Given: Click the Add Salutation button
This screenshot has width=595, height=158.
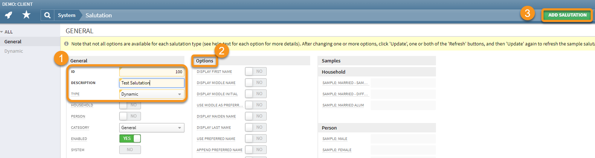Looking at the screenshot, I should coord(567,15).
